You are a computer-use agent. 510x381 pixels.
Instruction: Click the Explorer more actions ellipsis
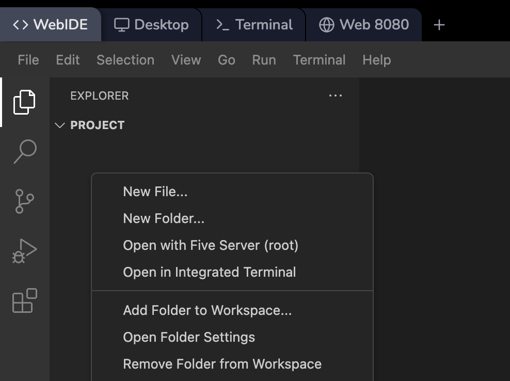coord(336,96)
